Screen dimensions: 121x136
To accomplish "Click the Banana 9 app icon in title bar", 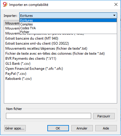I will click(x=5, y=4).
